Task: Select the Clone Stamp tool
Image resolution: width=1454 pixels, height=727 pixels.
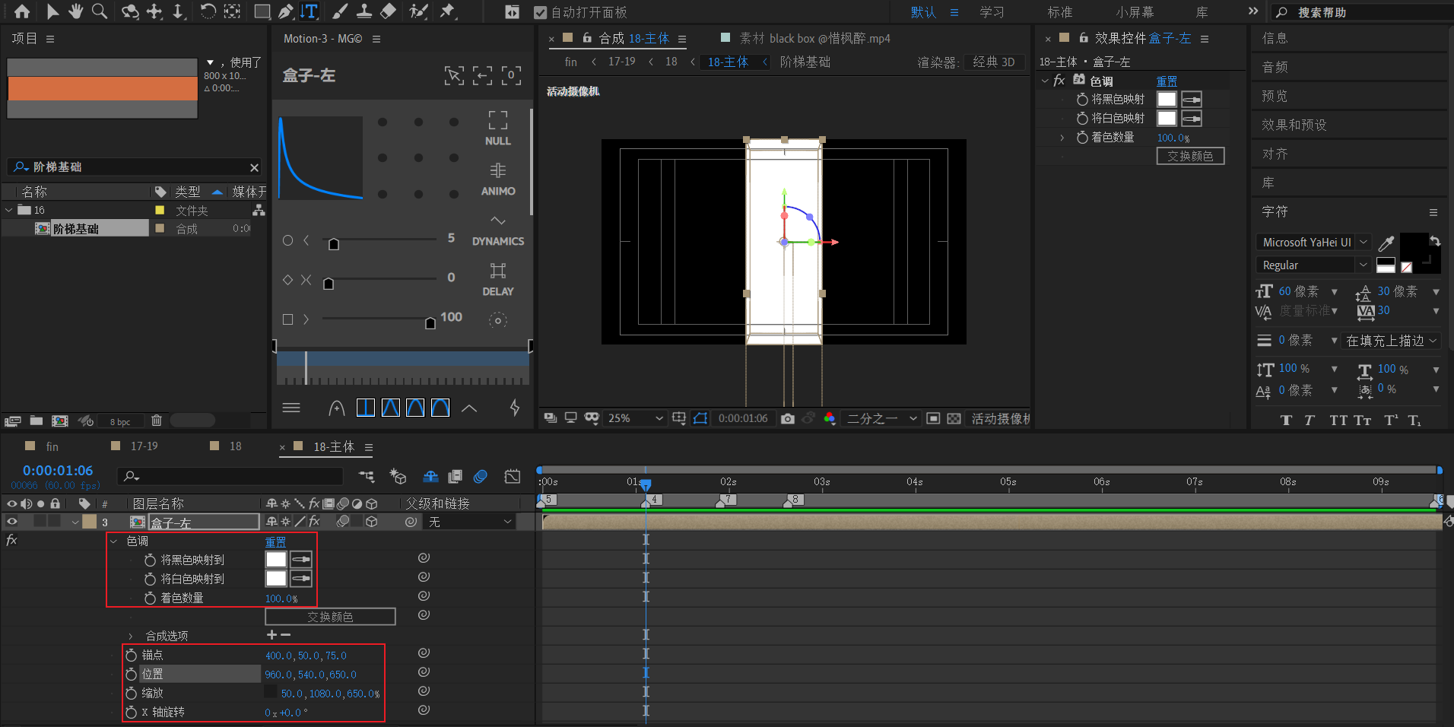Action: click(364, 11)
